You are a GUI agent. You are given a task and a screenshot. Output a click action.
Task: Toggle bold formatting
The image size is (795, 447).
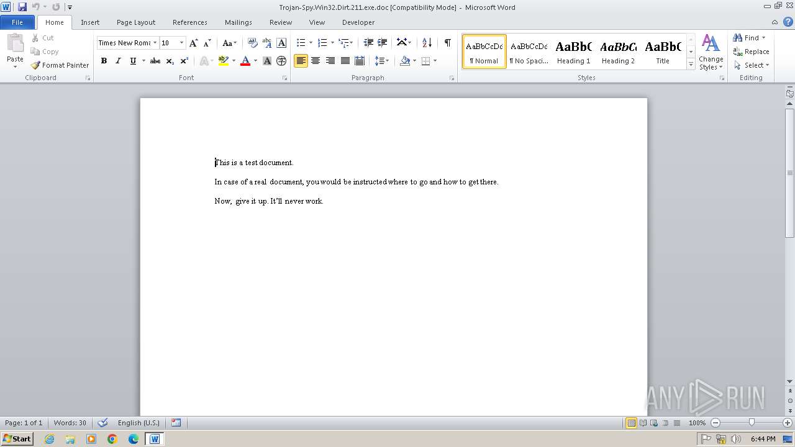(104, 61)
